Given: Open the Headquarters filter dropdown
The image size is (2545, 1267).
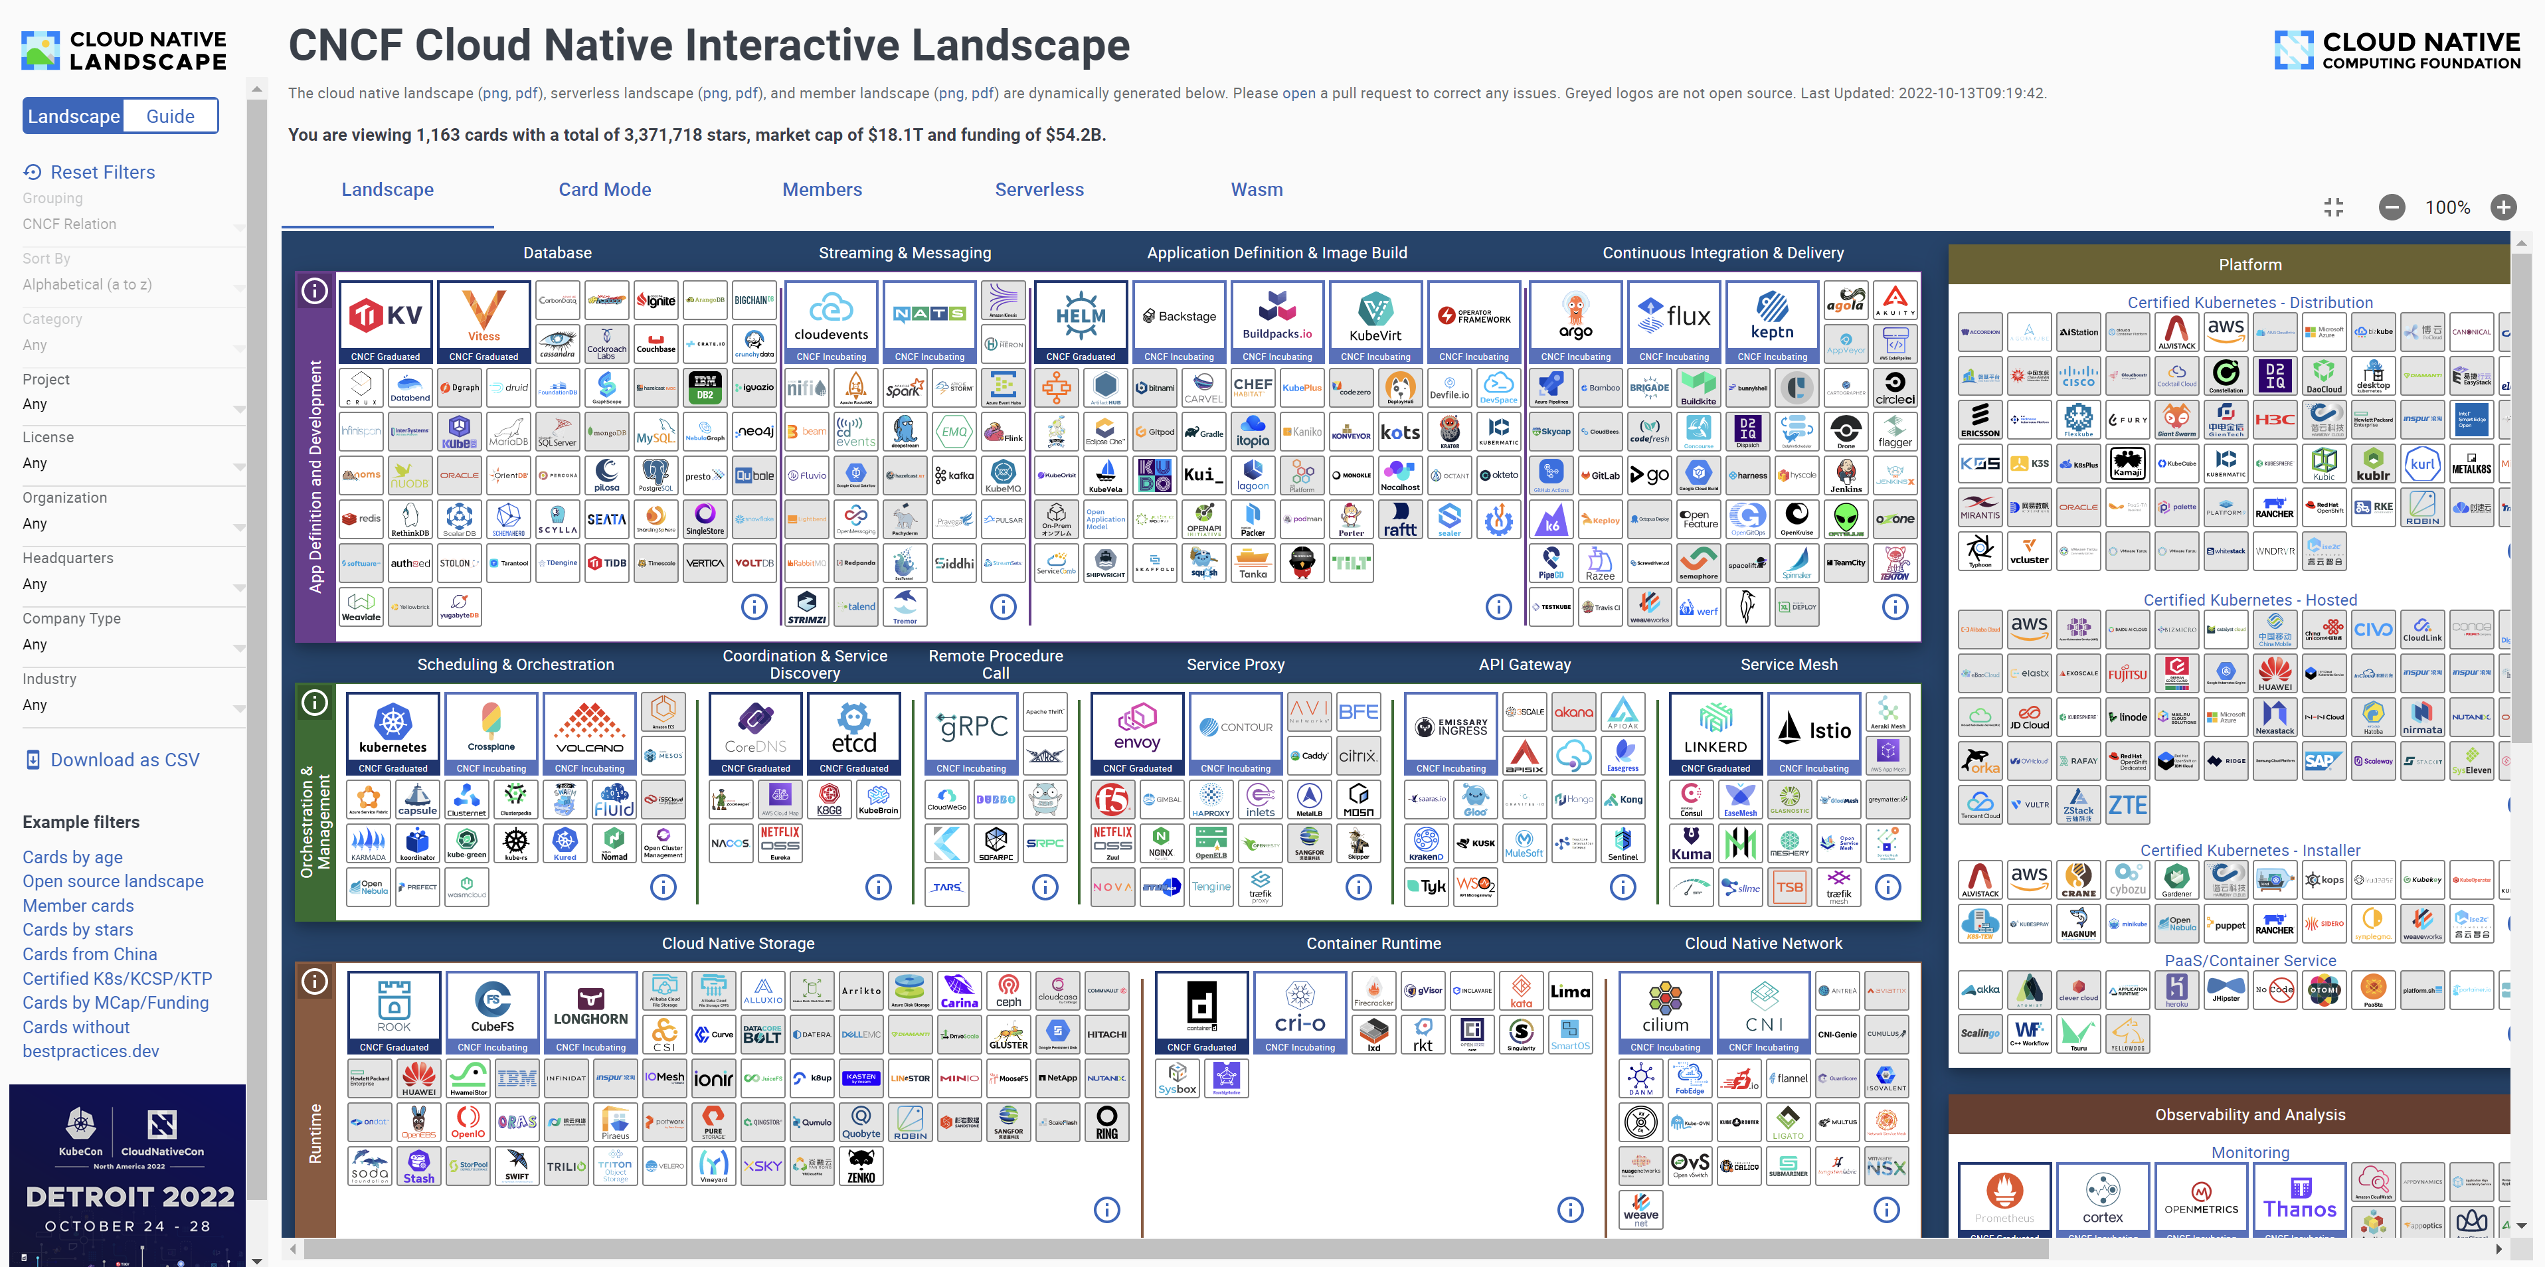Looking at the screenshot, I should pyautogui.click(x=133, y=584).
